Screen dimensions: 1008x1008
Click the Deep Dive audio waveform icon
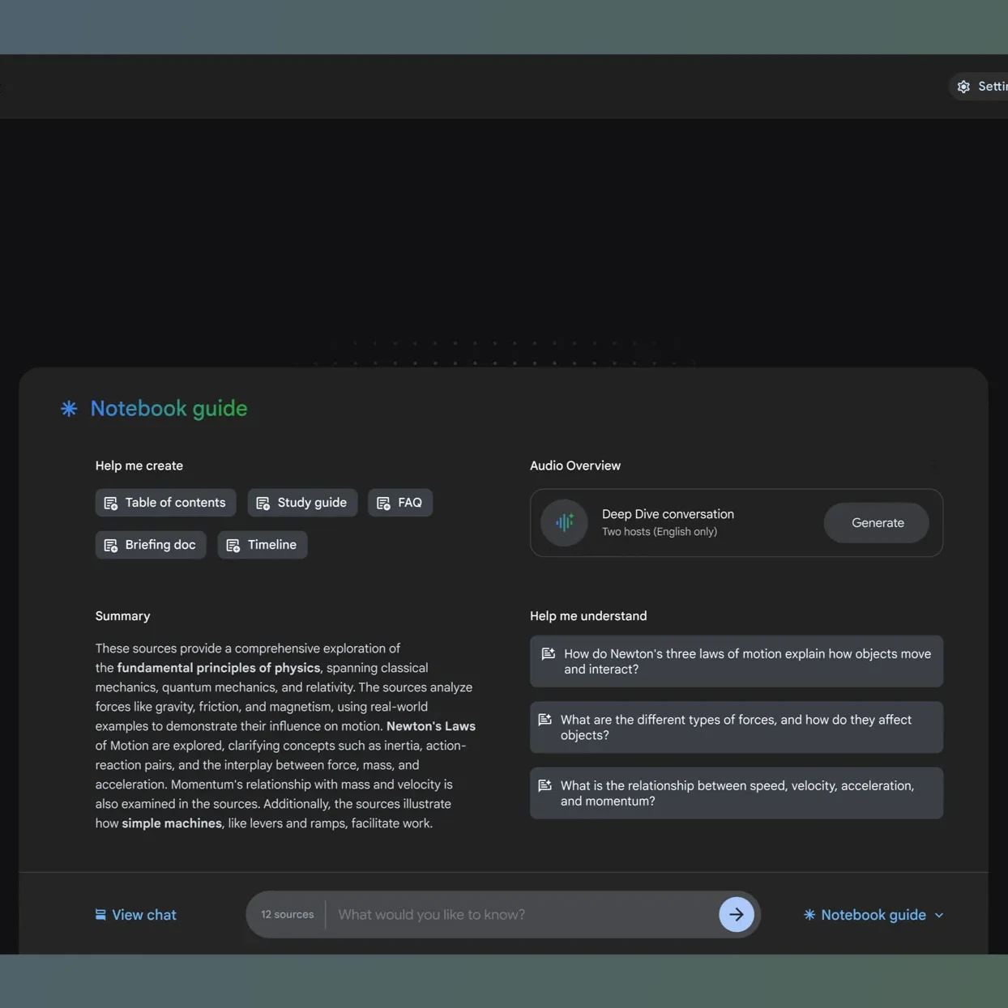coord(564,522)
